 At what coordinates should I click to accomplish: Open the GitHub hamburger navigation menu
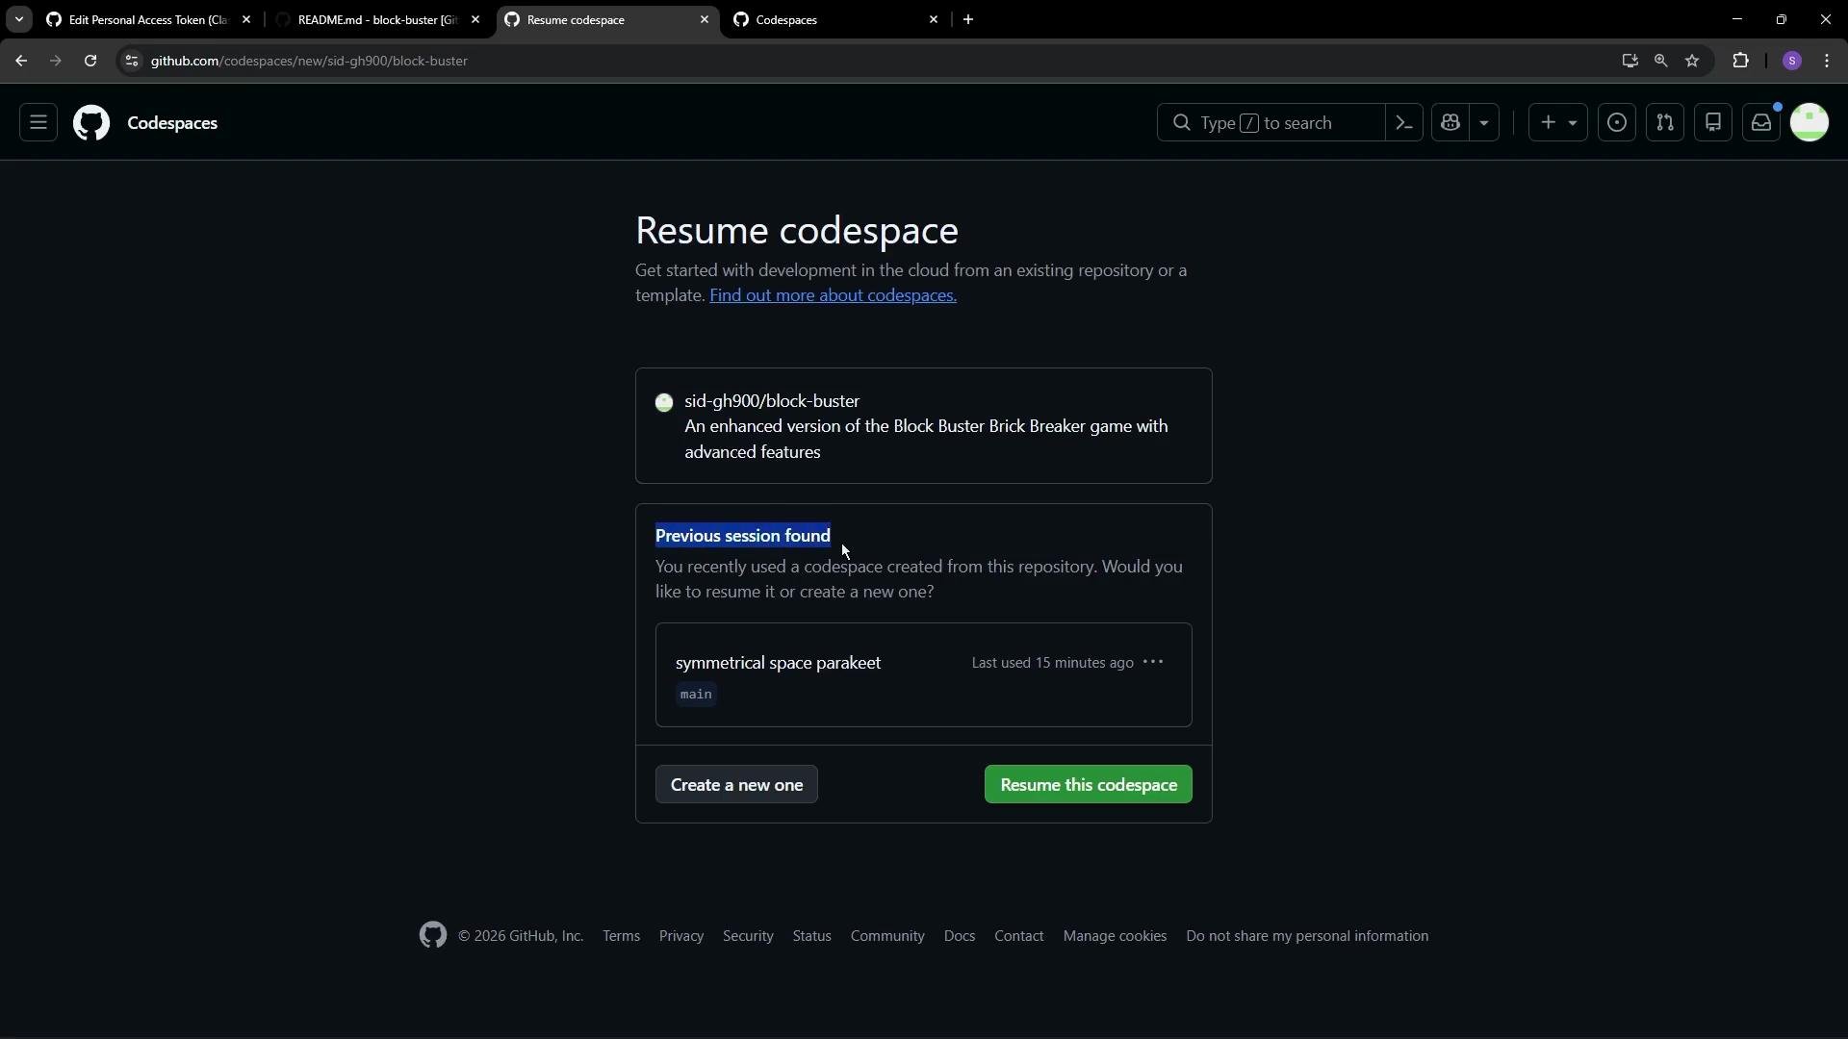(38, 123)
